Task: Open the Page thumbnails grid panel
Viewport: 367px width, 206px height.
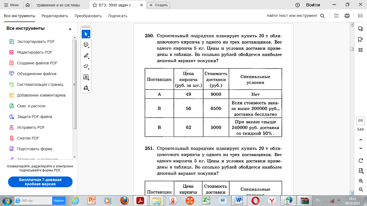Action: click(x=361, y=50)
